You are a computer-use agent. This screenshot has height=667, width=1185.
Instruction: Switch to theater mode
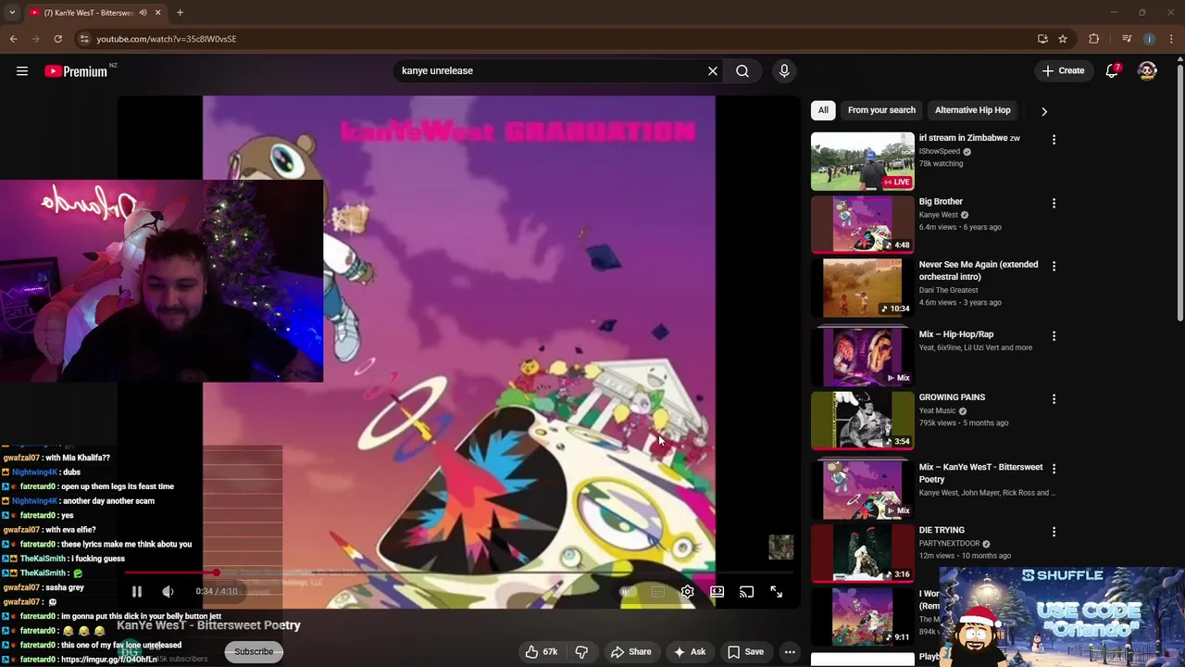pyautogui.click(x=717, y=592)
